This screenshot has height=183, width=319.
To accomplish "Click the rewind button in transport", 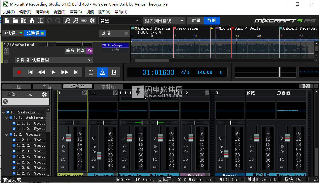I will (42, 72).
